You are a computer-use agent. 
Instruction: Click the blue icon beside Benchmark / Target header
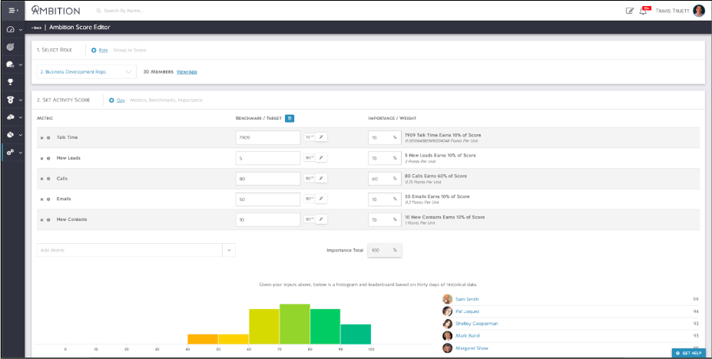[289, 118]
